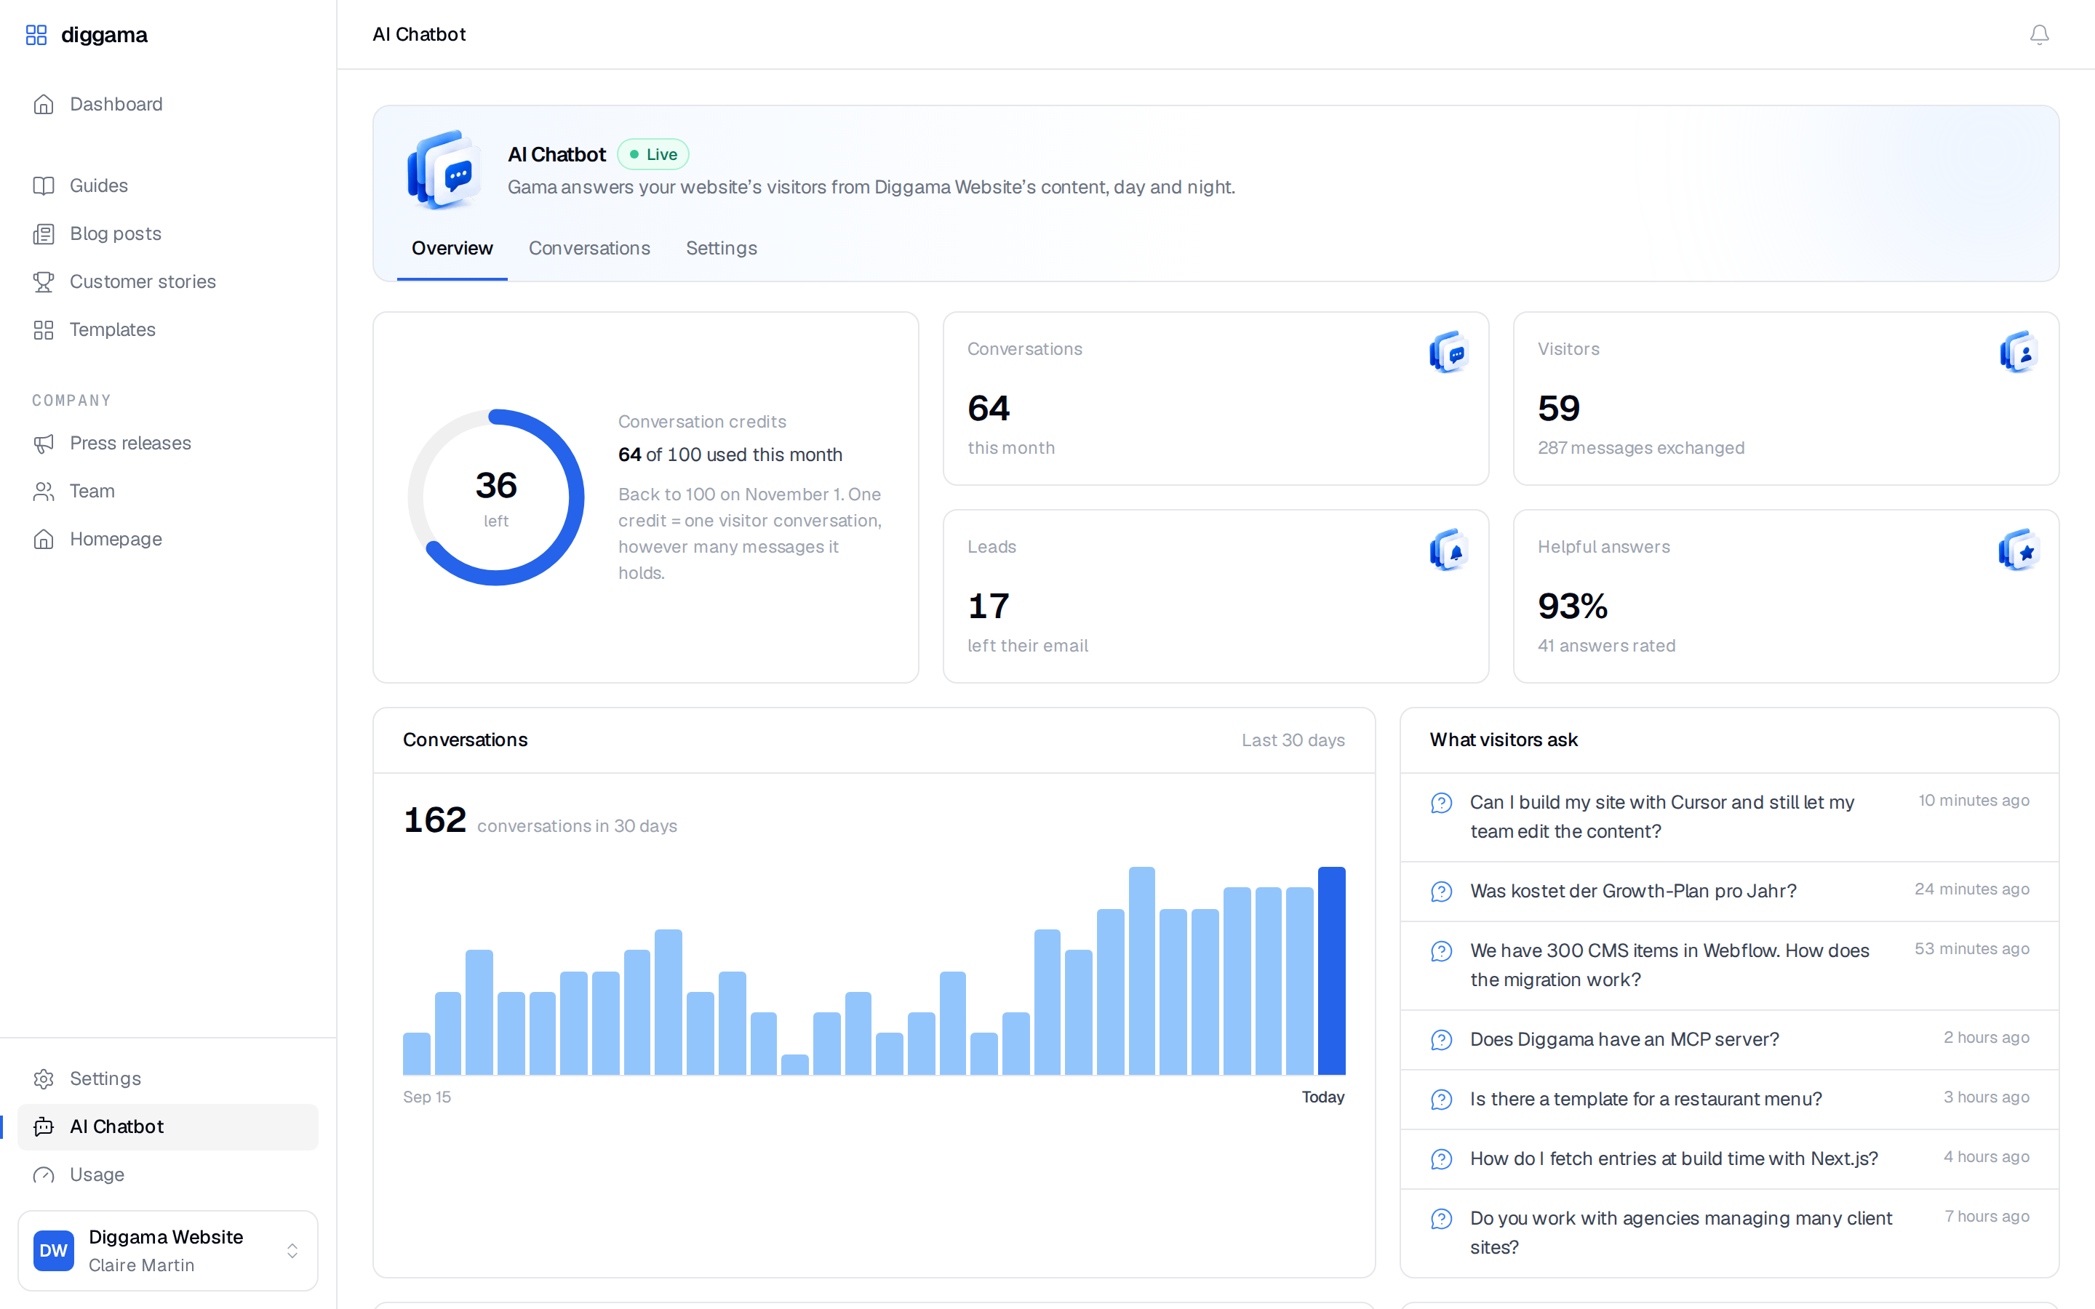
Task: Click question icon beside Webflow migration question
Action: 1441,950
